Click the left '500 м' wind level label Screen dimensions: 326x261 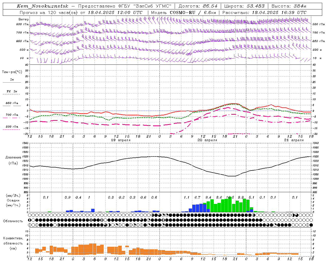pos(24,50)
